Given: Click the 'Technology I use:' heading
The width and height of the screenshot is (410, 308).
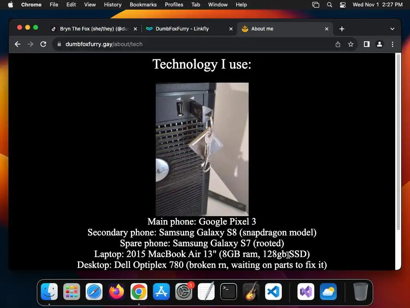Looking at the screenshot, I should pyautogui.click(x=202, y=64).
